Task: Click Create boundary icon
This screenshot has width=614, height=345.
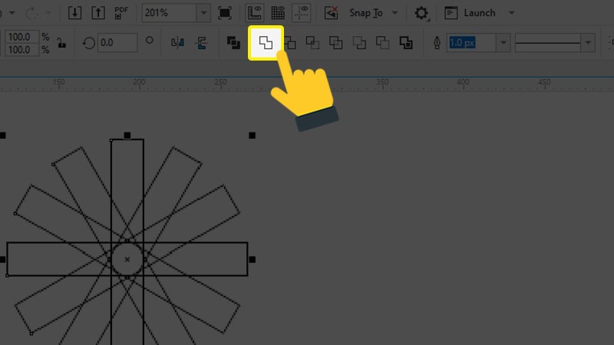Action: click(x=405, y=43)
